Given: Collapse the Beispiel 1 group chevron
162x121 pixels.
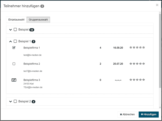Looking at the screenshot, I should pyautogui.click(x=10, y=41).
